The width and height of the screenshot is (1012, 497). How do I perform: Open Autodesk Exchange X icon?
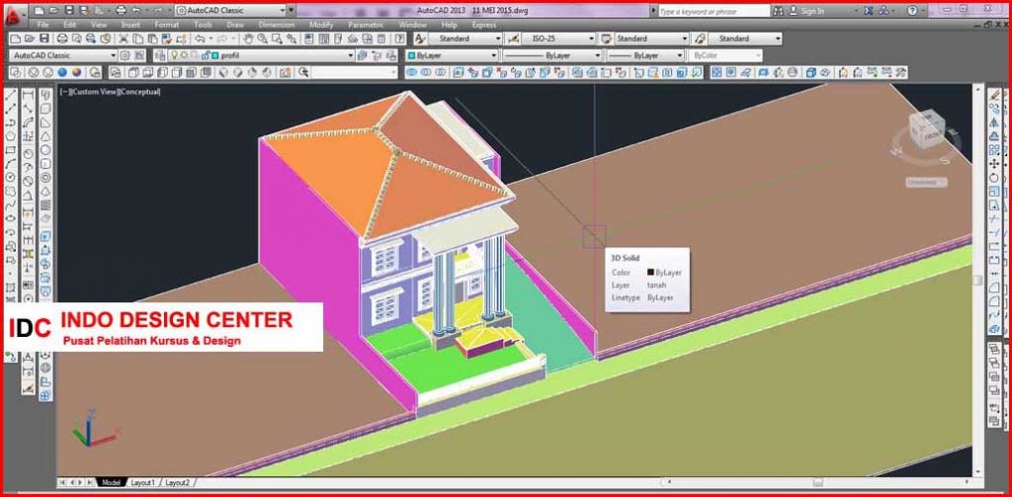(868, 11)
